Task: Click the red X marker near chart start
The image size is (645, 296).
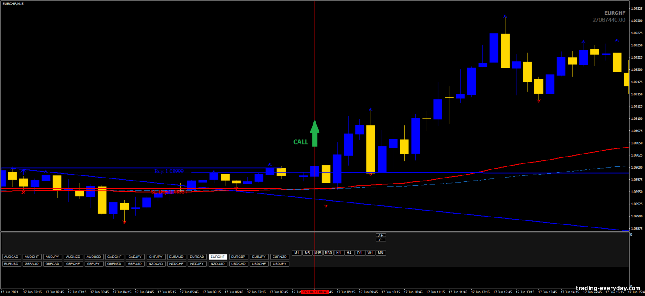Action: 23,192
